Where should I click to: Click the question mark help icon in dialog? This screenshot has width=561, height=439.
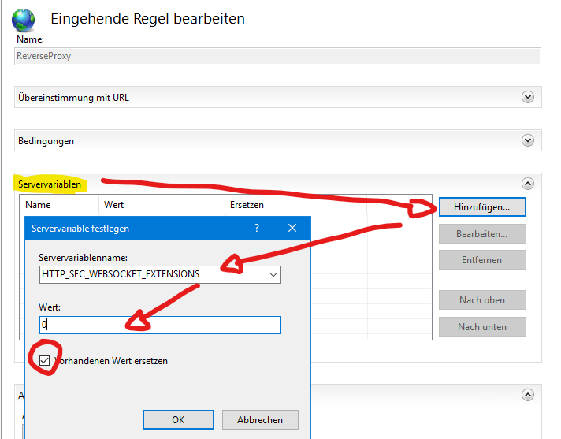[257, 229]
